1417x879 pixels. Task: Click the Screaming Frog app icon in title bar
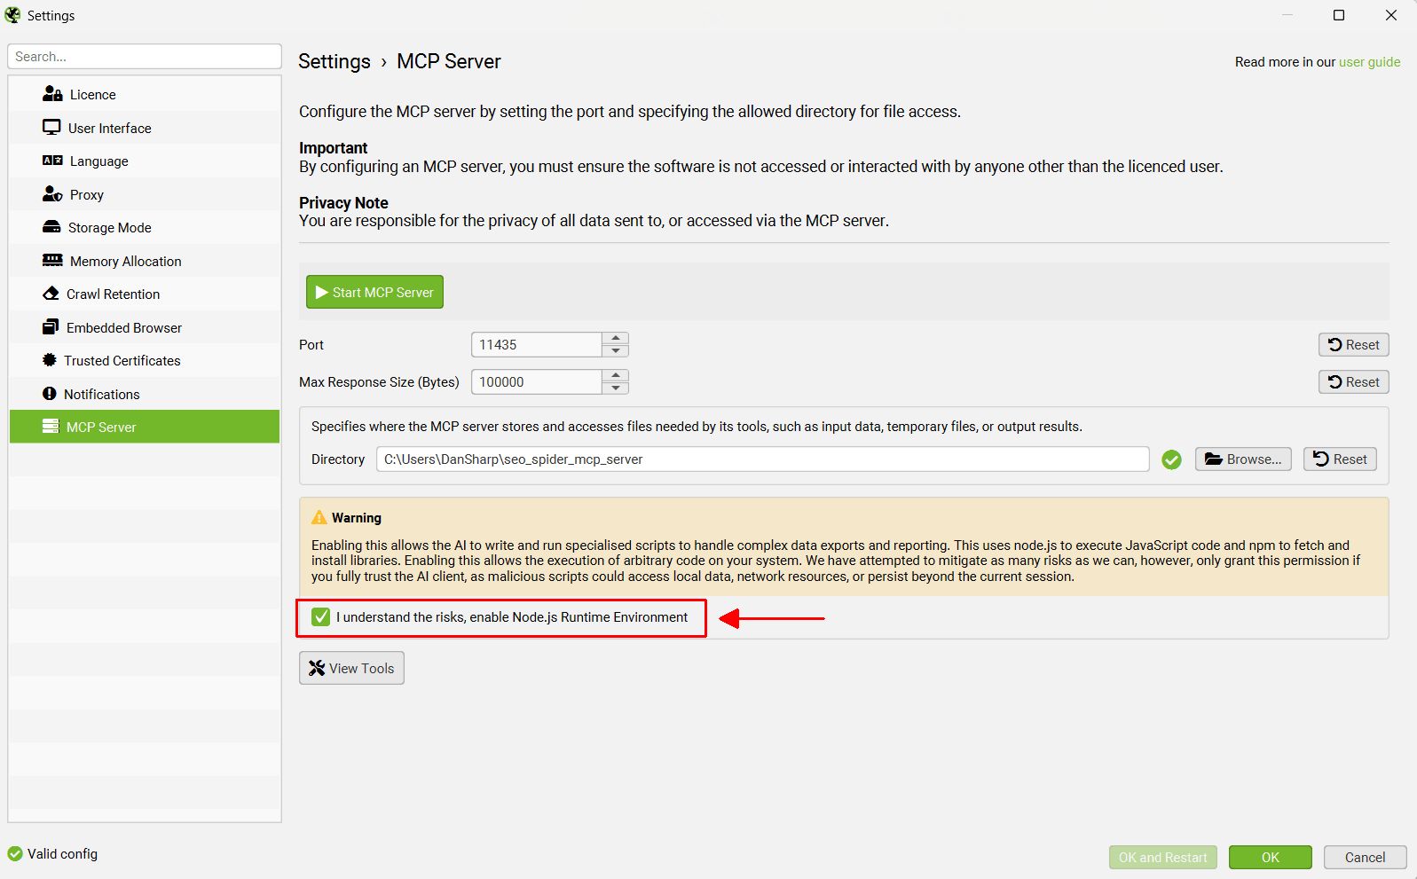pos(12,15)
